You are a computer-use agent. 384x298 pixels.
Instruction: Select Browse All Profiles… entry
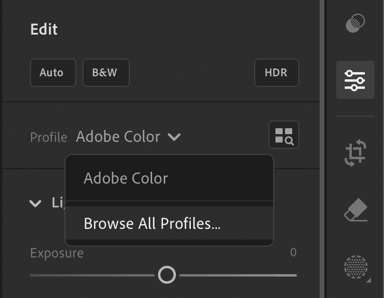pos(169,223)
